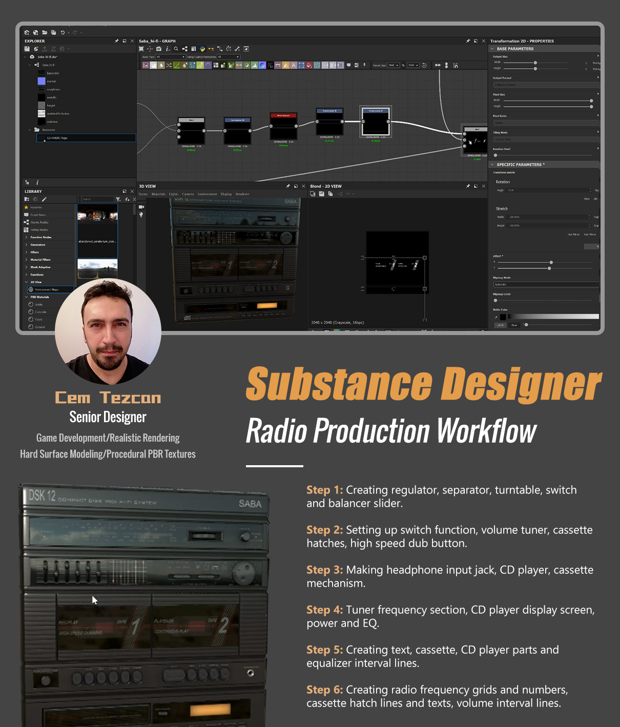
Task: Open the Renderer menu in 3D View
Action: 242,194
